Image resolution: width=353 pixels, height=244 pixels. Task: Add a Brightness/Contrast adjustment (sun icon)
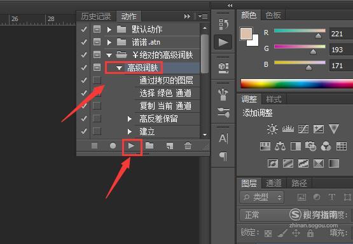click(272, 129)
